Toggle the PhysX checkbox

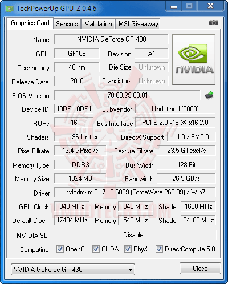[128, 249]
